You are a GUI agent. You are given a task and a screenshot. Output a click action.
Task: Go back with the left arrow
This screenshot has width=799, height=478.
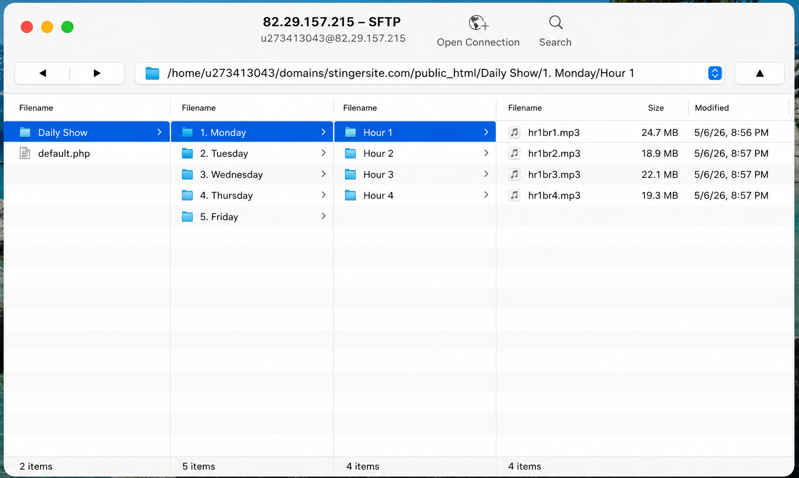42,73
